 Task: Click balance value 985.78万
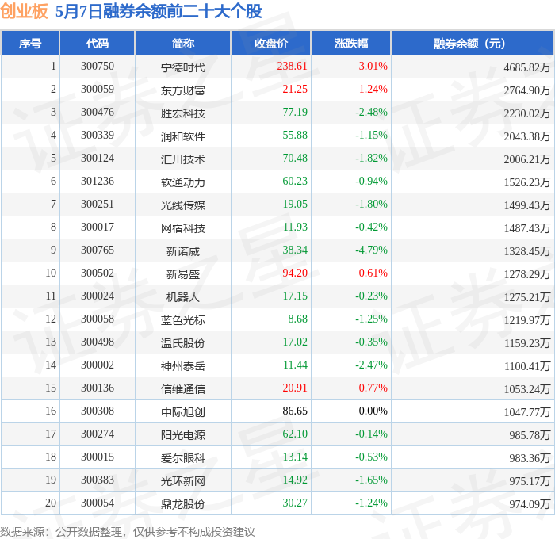pyautogui.click(x=530, y=435)
